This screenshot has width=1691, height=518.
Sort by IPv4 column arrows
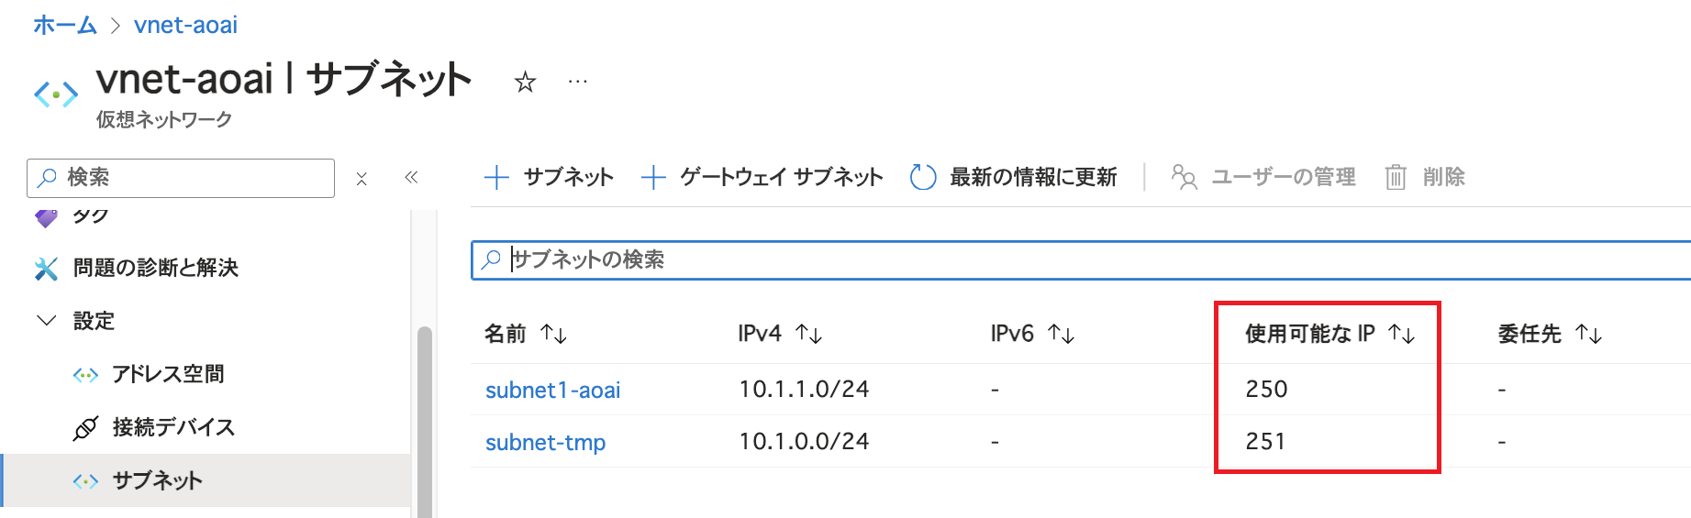click(x=808, y=334)
